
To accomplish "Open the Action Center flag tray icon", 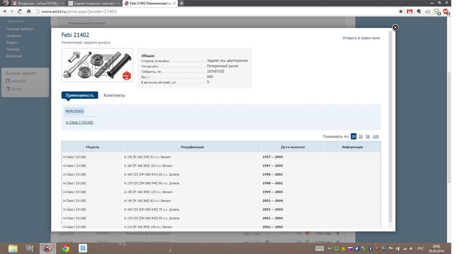I will coord(391,249).
